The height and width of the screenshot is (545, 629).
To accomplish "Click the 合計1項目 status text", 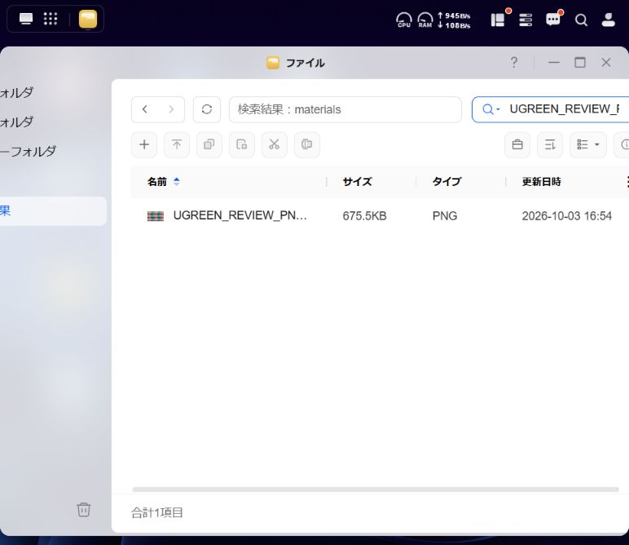I will click(x=157, y=513).
